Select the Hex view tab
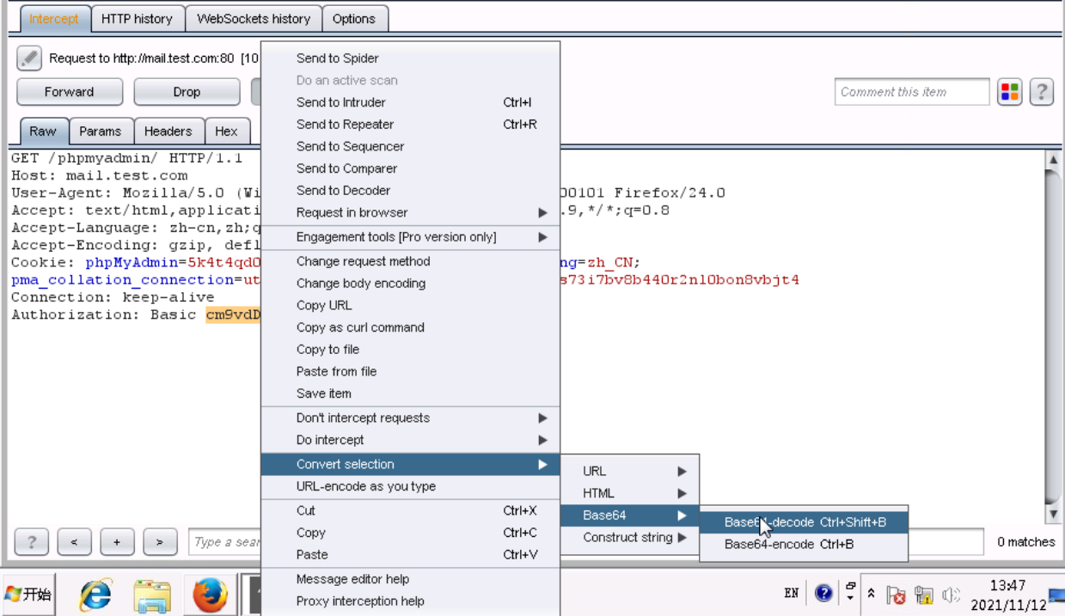The height and width of the screenshot is (616, 1065). (x=227, y=131)
